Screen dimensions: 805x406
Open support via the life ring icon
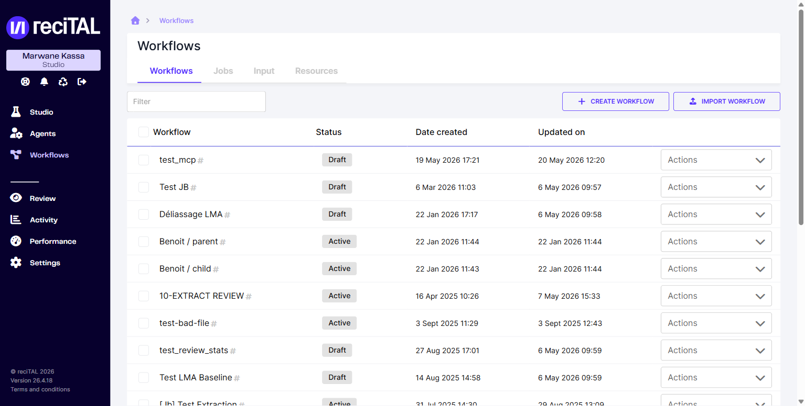click(25, 82)
